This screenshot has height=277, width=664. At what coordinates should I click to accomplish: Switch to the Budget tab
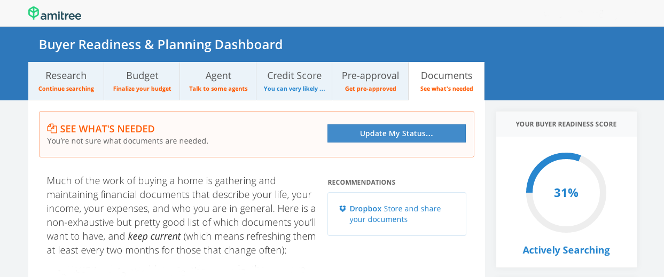pos(142,81)
